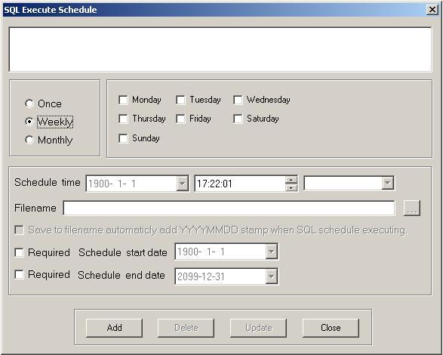The width and height of the screenshot is (443, 355).
Task: Open the Schedule start date dropdown arrow
Action: pos(271,252)
